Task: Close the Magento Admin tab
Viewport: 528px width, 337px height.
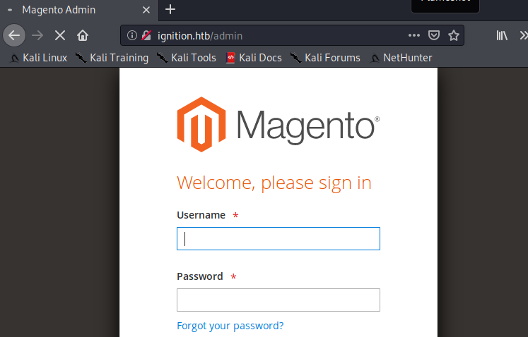Action: [x=148, y=10]
